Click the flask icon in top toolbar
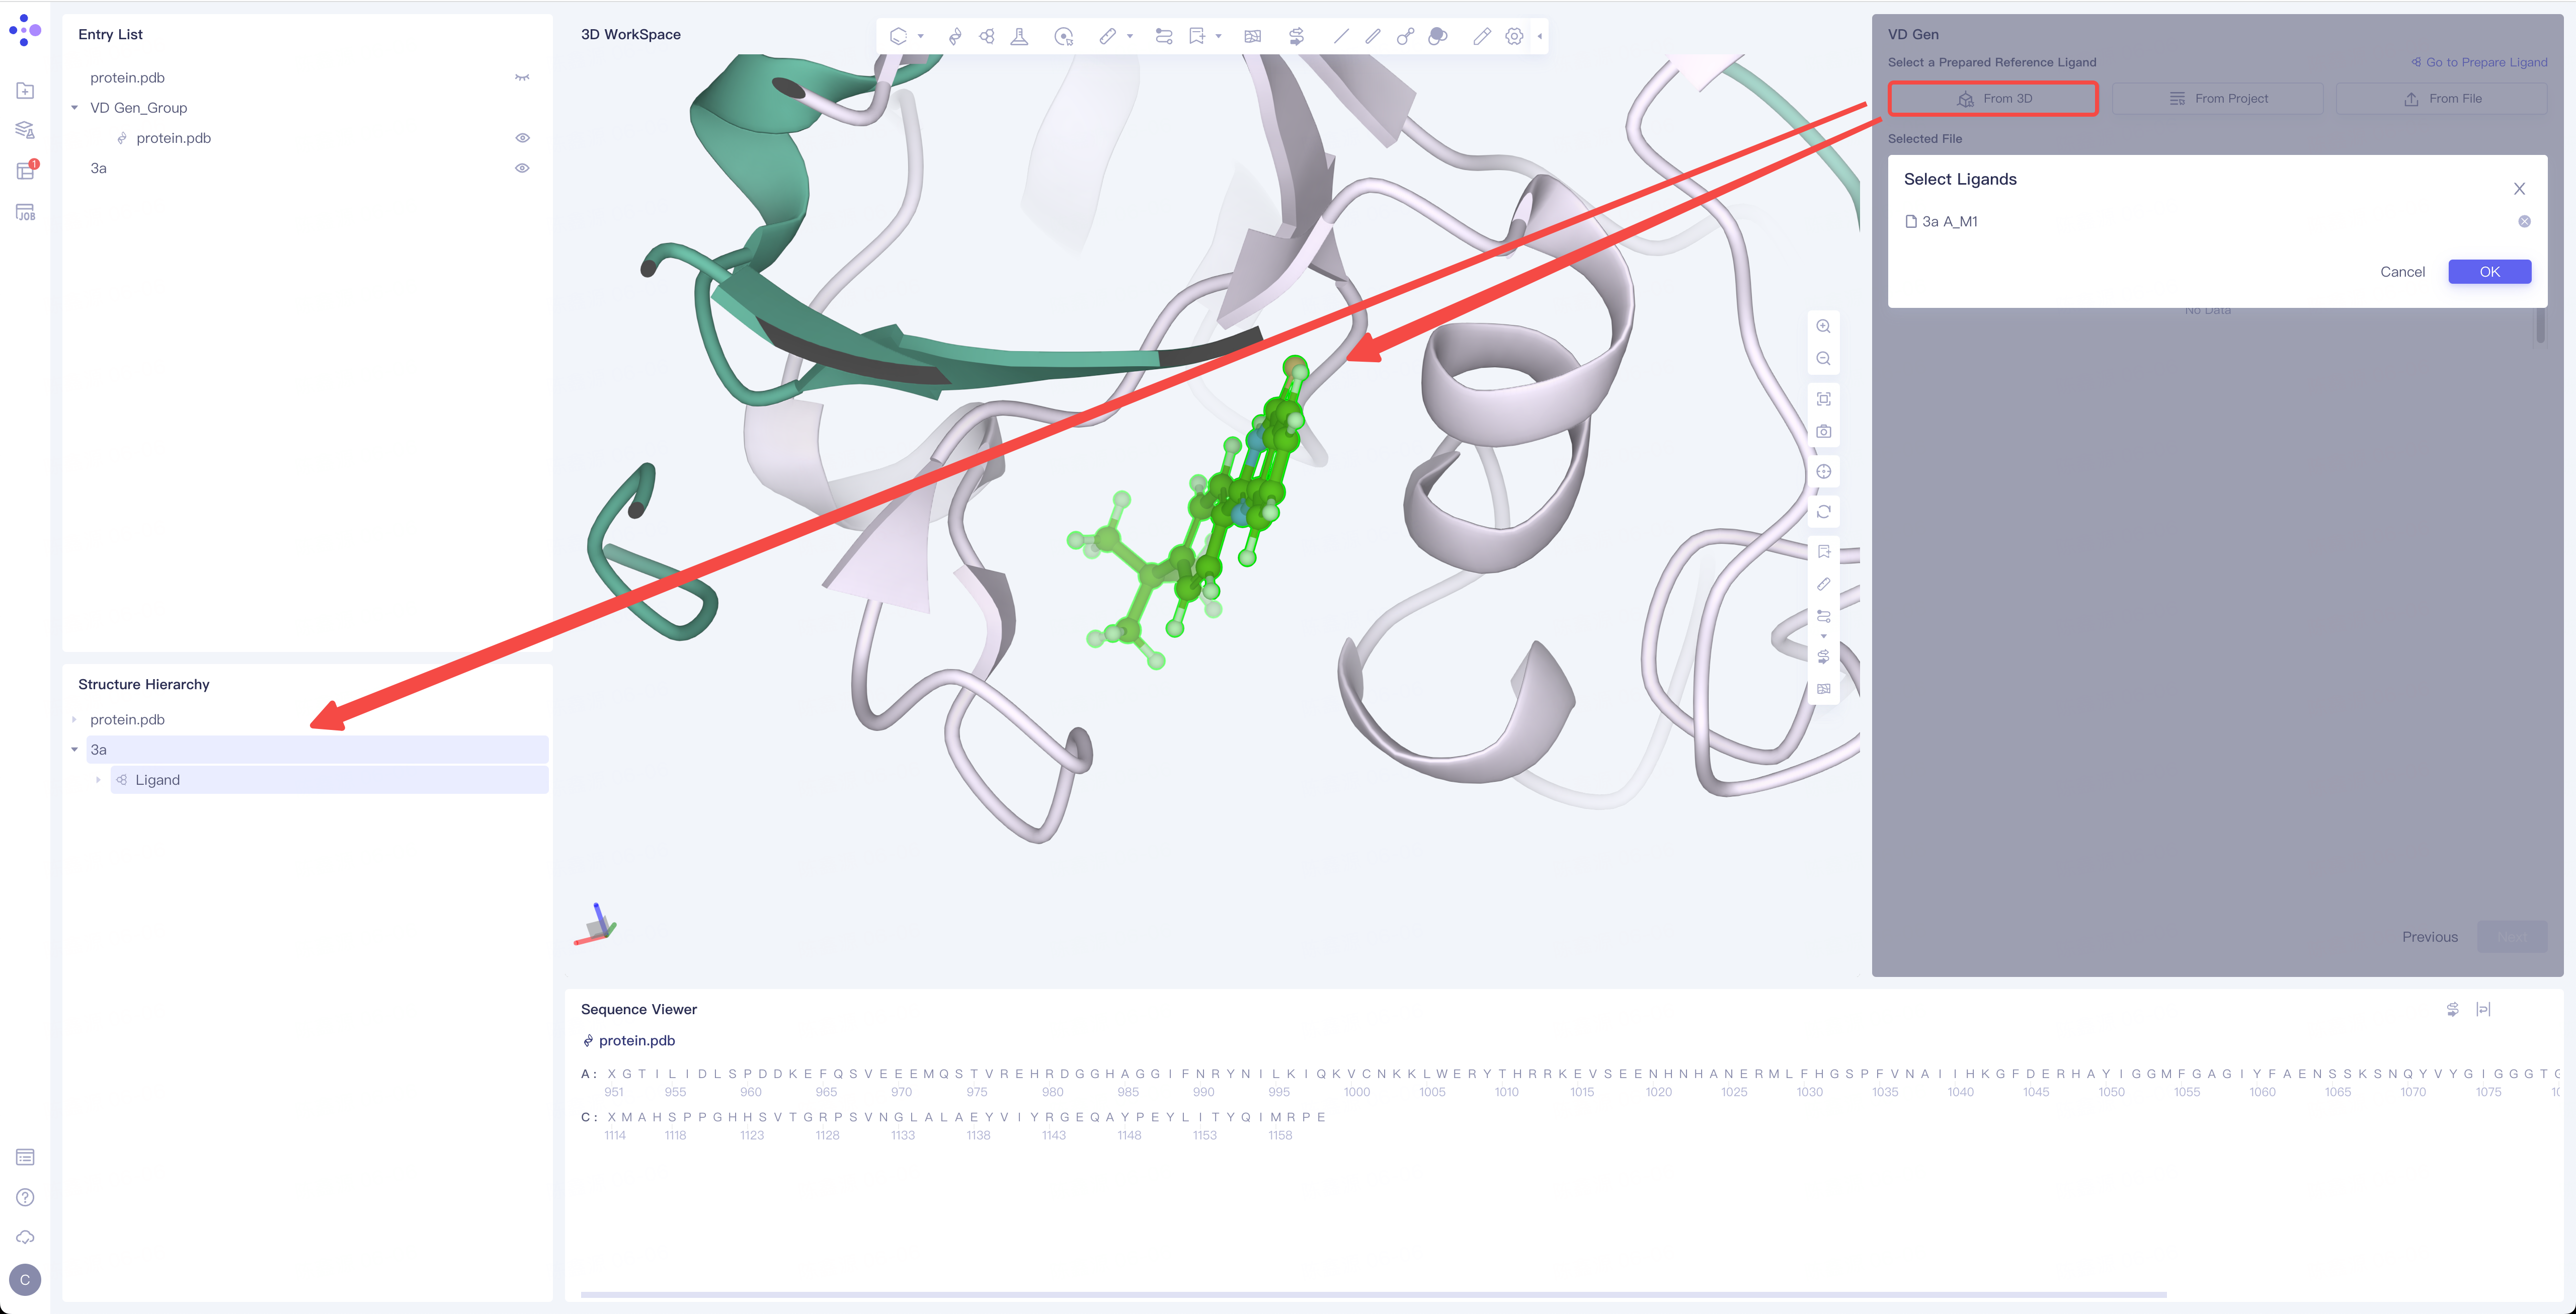The width and height of the screenshot is (2576, 1314). coord(1019,36)
